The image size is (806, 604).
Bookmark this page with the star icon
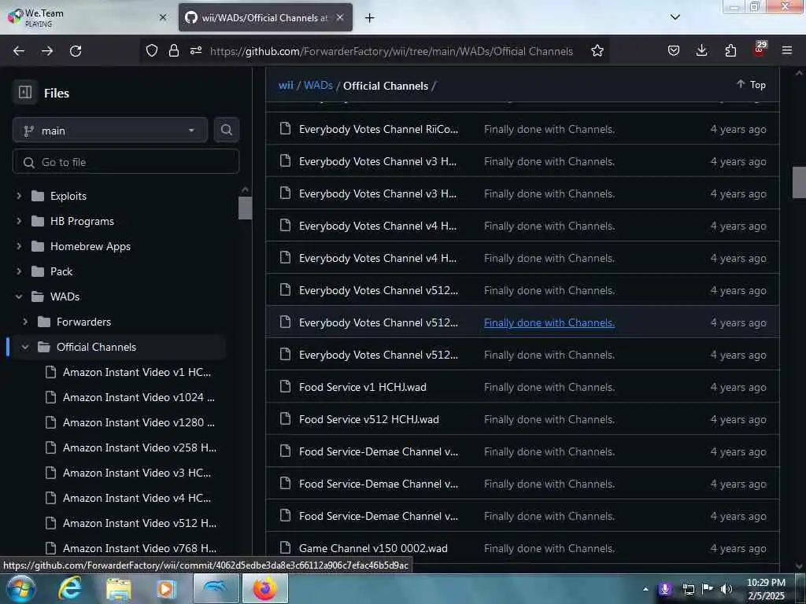point(597,50)
